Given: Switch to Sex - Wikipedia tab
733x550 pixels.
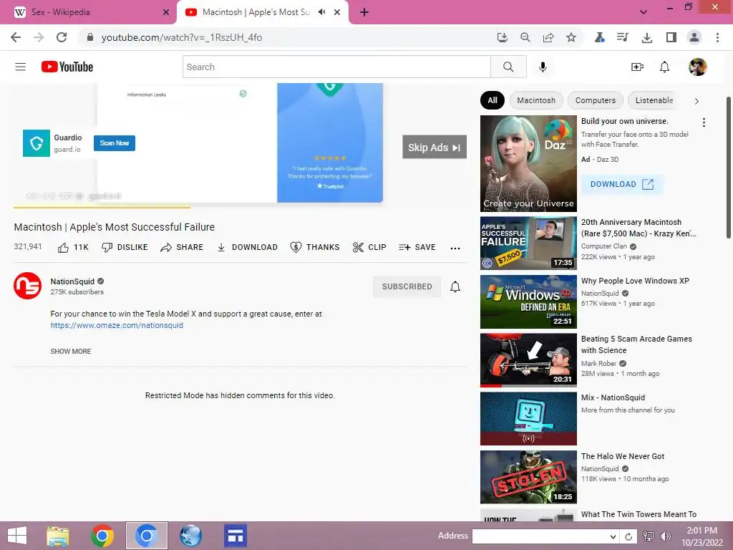Looking at the screenshot, I should [88, 12].
